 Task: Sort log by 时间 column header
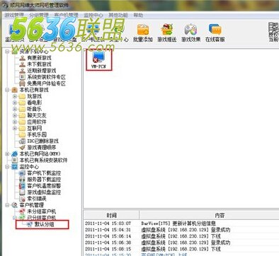[112, 215]
